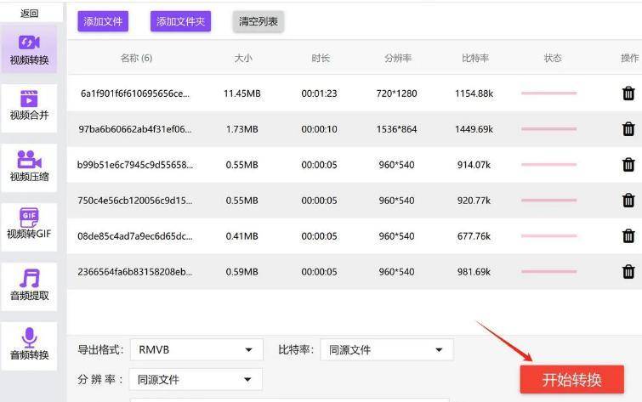Open the 比特率 bitrate dropdown
Image resolution: width=642 pixels, height=402 pixels.
tap(386, 350)
